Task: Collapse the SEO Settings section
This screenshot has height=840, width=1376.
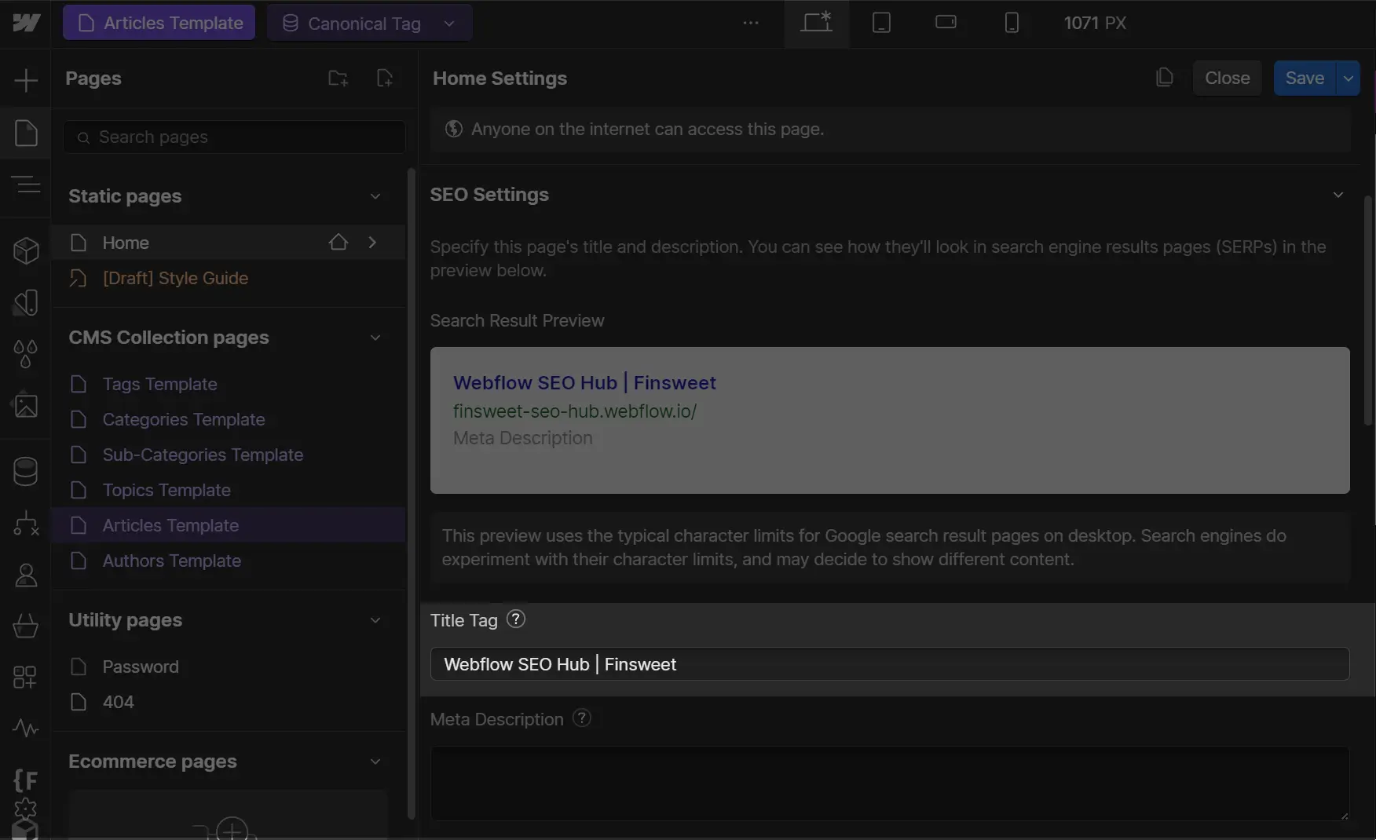Action: [1338, 195]
